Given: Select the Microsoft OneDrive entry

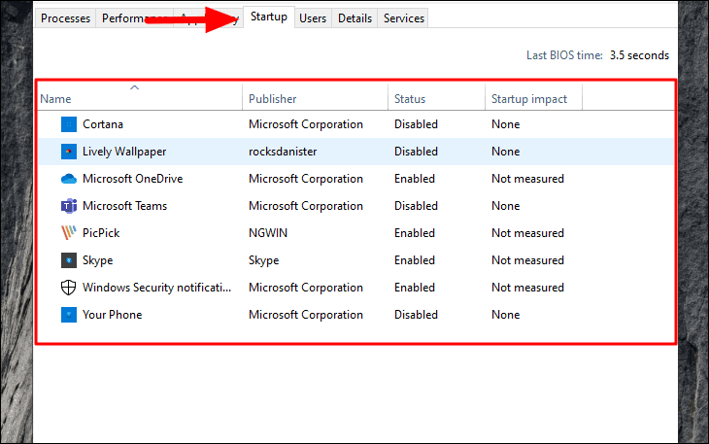Looking at the screenshot, I should click(x=132, y=179).
